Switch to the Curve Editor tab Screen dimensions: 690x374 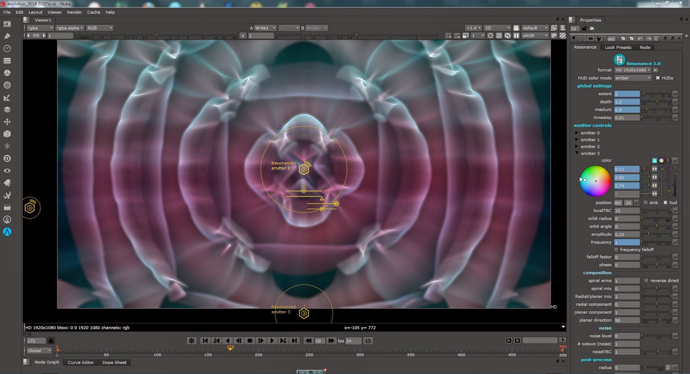[81, 362]
